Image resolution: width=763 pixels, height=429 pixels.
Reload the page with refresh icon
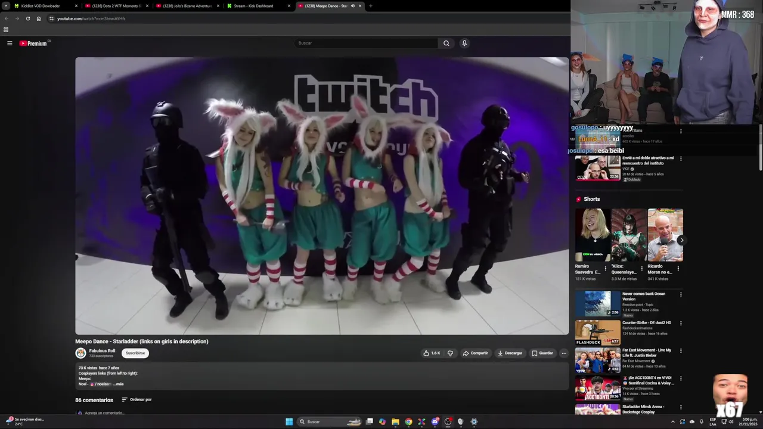coord(27,18)
